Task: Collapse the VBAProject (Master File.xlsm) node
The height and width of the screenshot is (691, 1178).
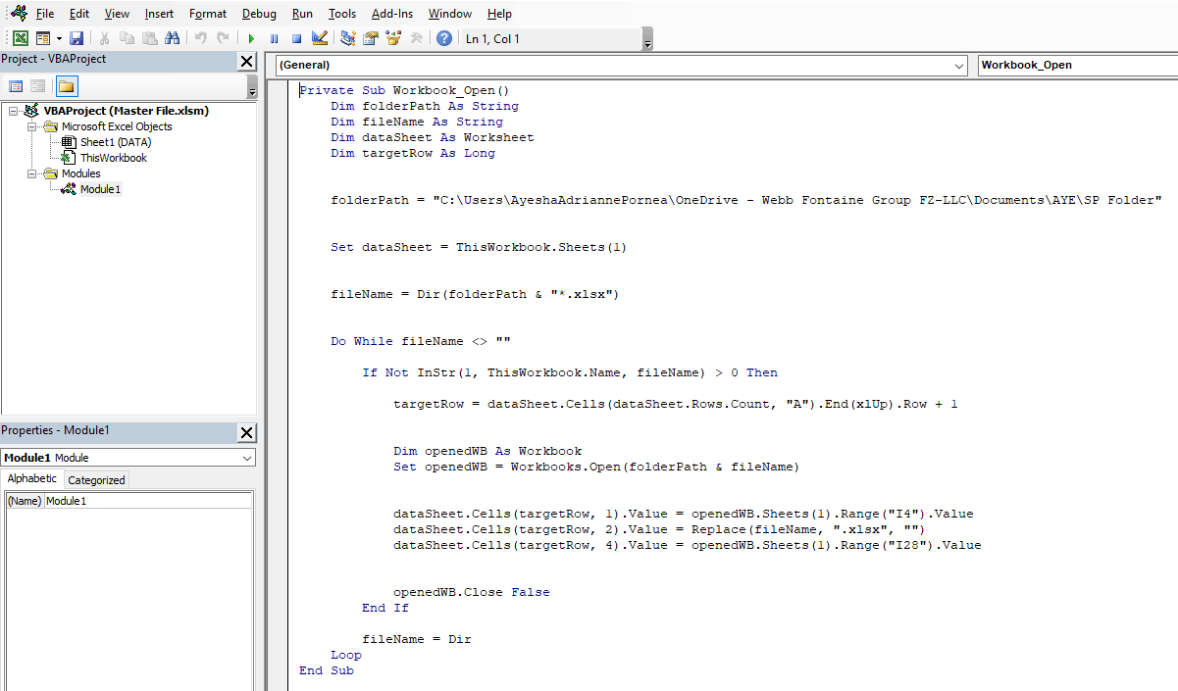Action: click(14, 111)
